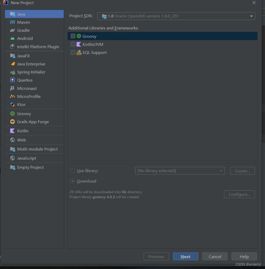265x269 pixels.
Task: Enable the Groovy framework checkbox
Action: tap(73, 36)
